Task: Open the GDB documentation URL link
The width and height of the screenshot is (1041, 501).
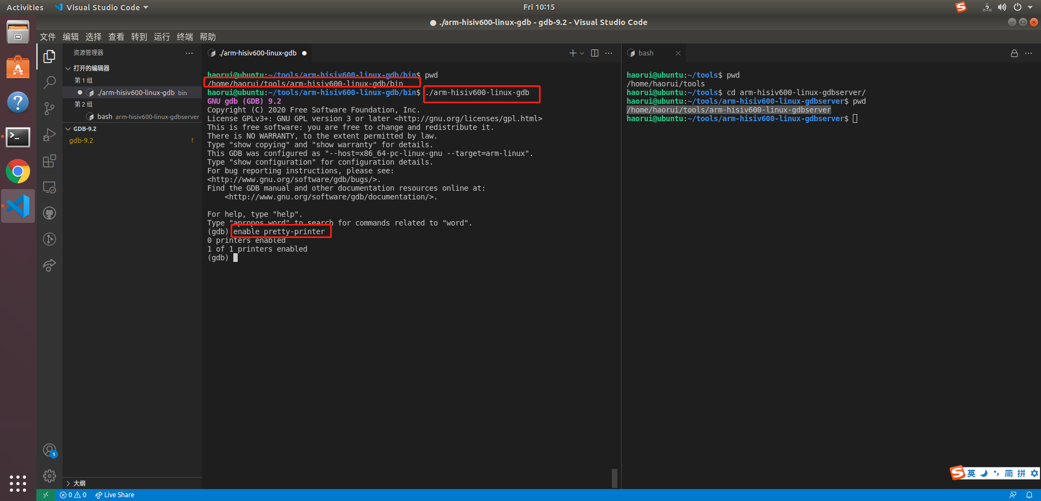Action: coord(329,197)
